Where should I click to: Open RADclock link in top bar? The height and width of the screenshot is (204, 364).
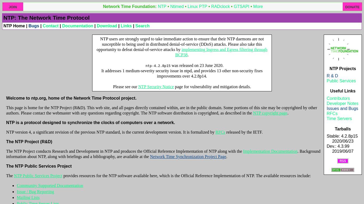(x=220, y=7)
